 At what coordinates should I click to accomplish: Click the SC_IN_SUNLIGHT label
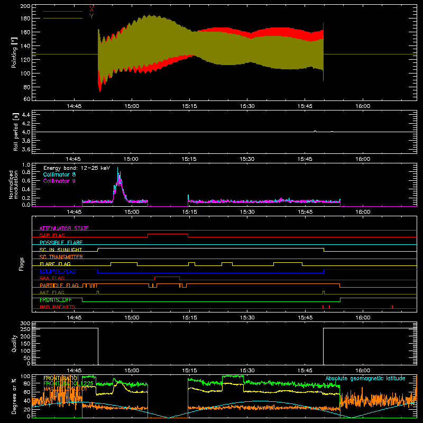(61, 250)
